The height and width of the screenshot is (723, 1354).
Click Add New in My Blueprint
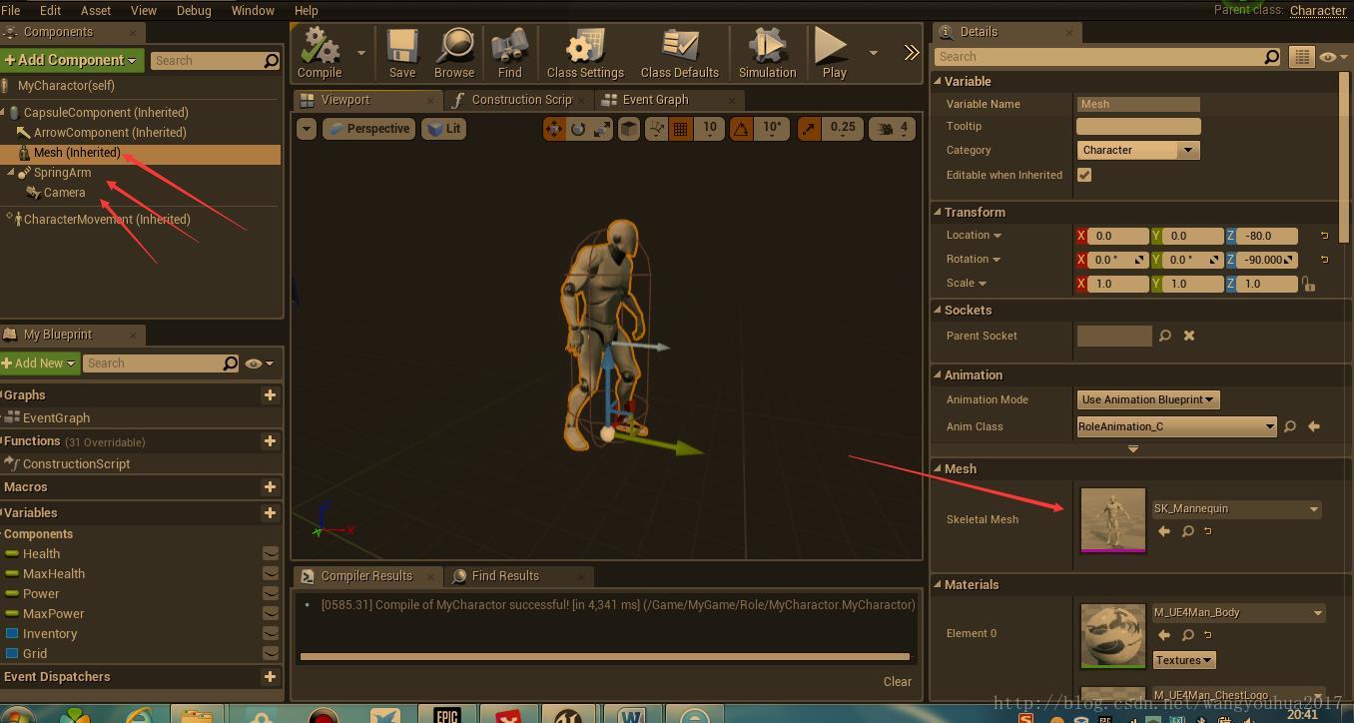(x=39, y=363)
